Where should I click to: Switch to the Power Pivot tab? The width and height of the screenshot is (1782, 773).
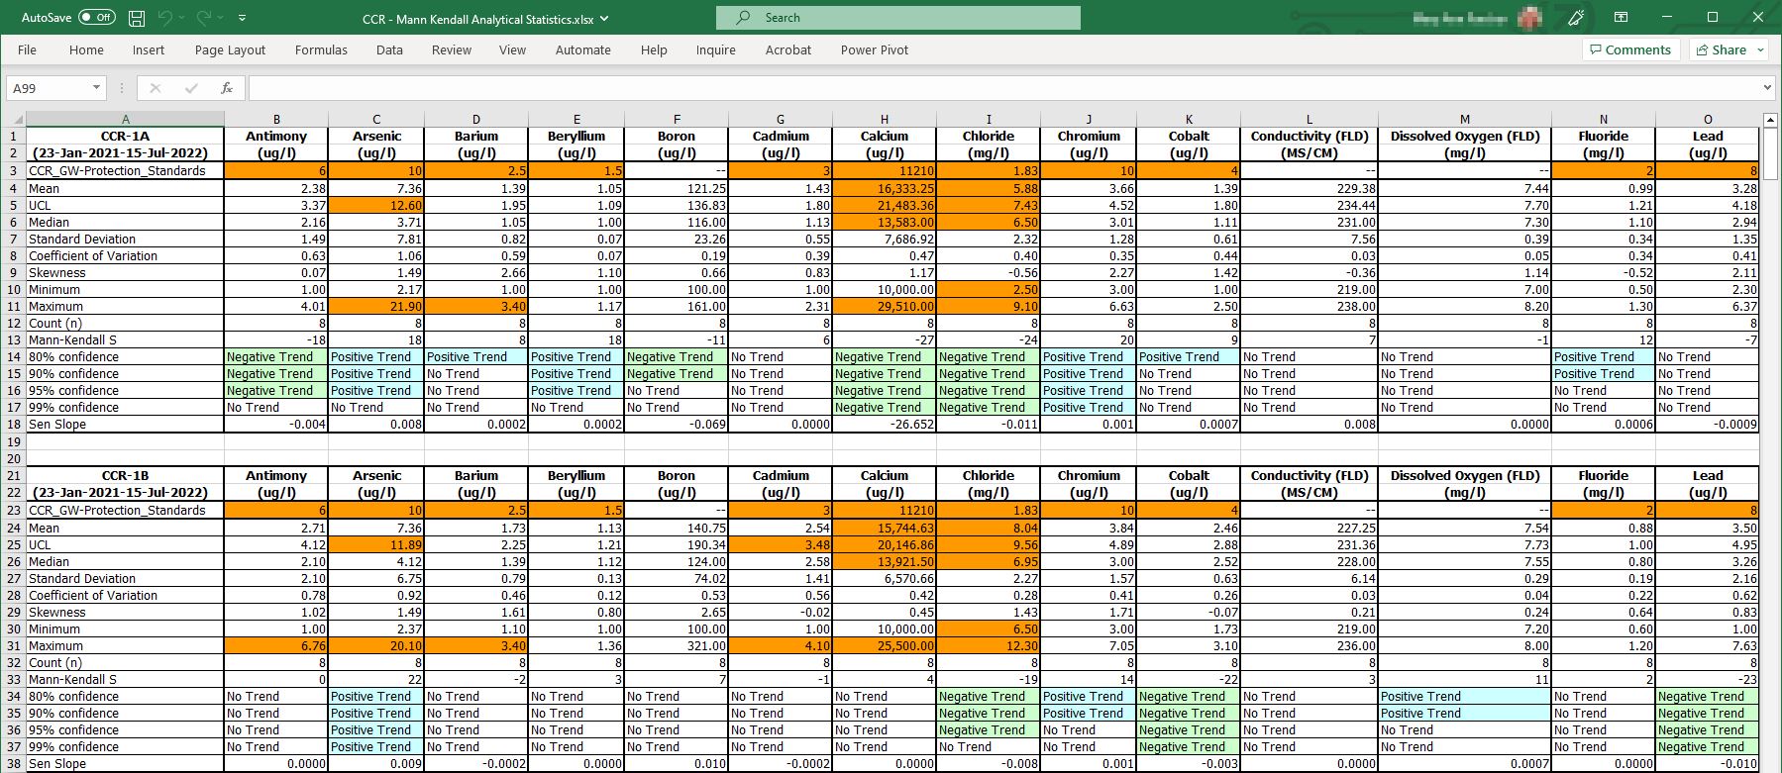[x=874, y=49]
